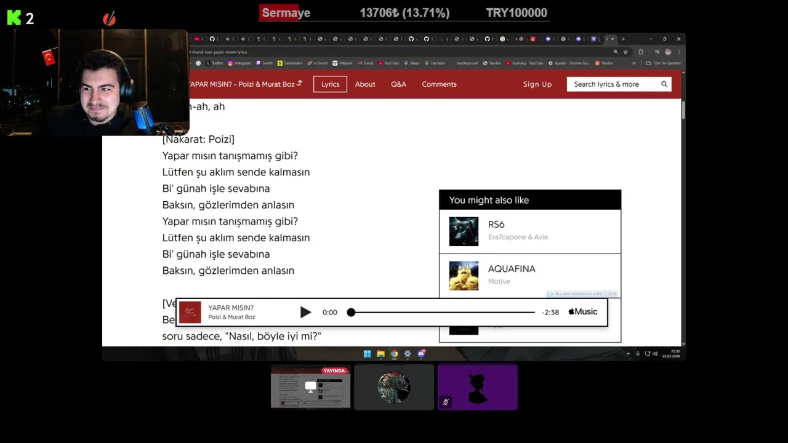Open the Instagram bookmark
The width and height of the screenshot is (788, 443).
pyautogui.click(x=239, y=63)
